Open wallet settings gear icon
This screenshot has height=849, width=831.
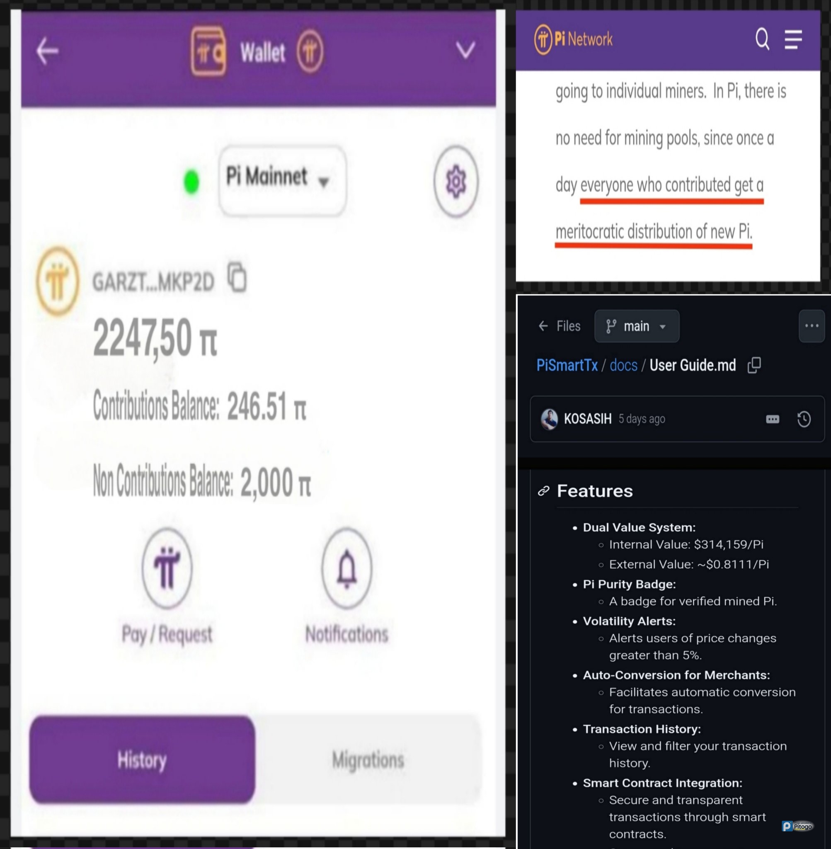pyautogui.click(x=456, y=181)
